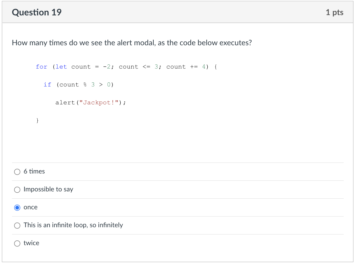Screen dimensions: 355x264
Task: Click the alert("Jackpot!") statement
Action: pos(91,102)
